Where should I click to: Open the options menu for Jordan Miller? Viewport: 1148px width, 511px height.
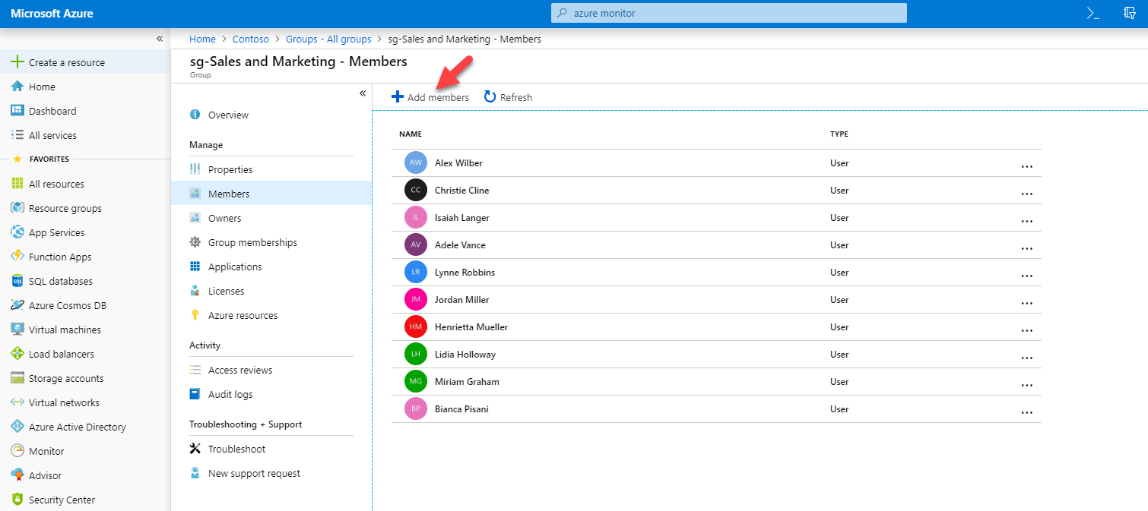click(1027, 302)
